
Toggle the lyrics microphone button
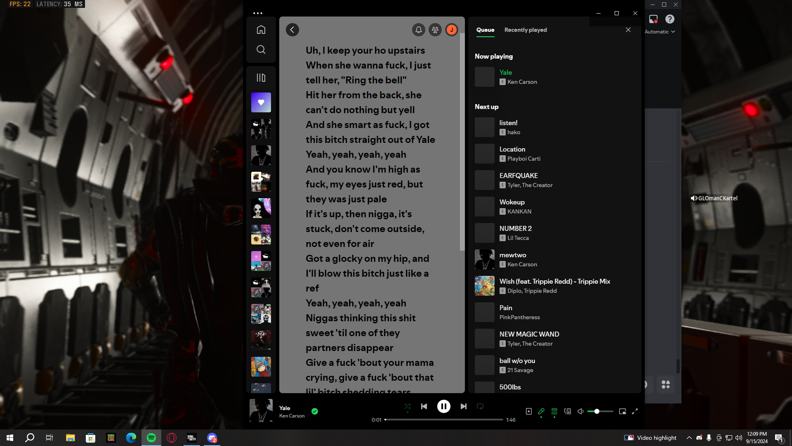click(541, 411)
